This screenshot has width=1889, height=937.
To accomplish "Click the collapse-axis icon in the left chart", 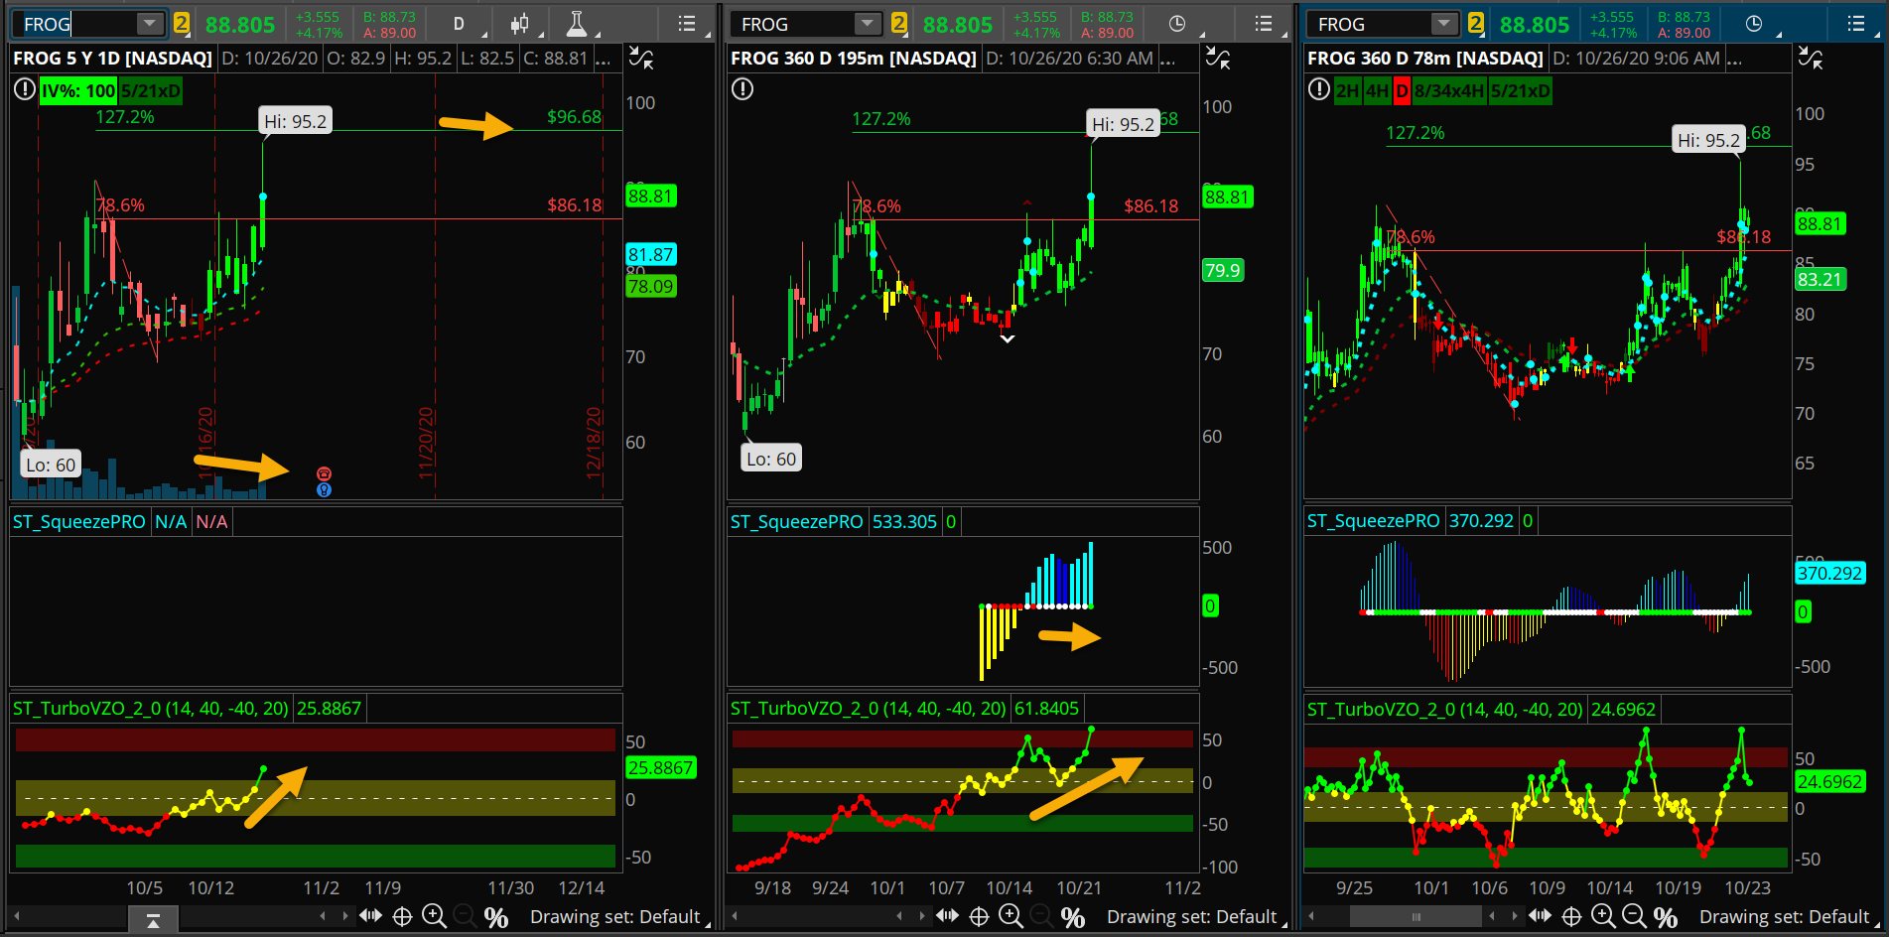I will click(x=641, y=60).
